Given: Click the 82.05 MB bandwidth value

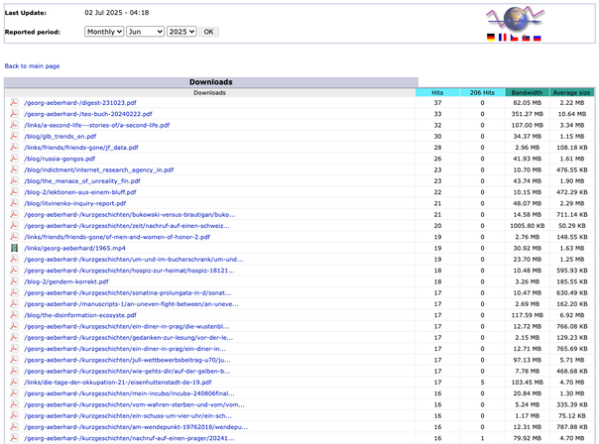Looking at the screenshot, I should (528, 103).
